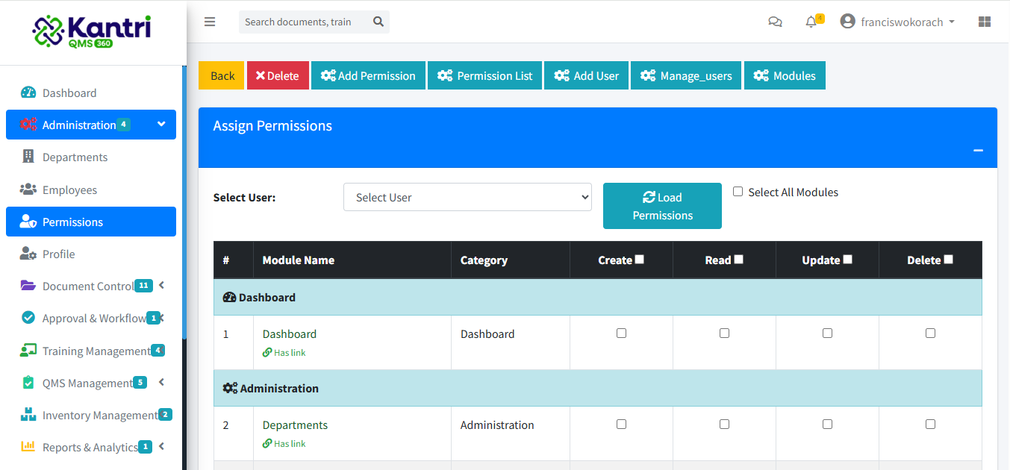The height and width of the screenshot is (470, 1010).
Task: Click the Departments sidebar icon
Action: point(28,157)
